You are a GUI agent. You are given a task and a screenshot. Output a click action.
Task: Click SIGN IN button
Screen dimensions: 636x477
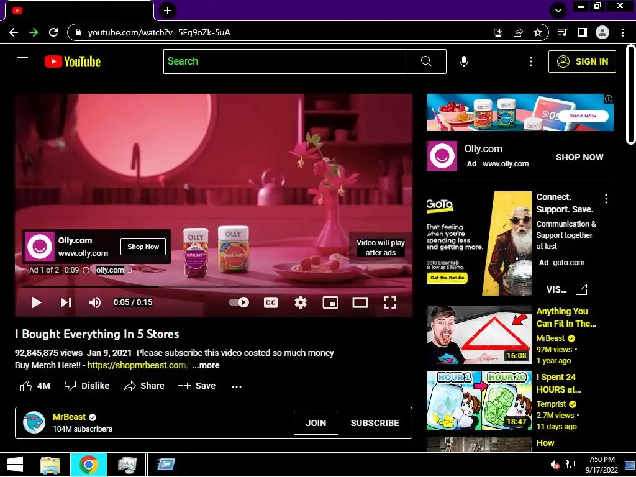tap(582, 61)
